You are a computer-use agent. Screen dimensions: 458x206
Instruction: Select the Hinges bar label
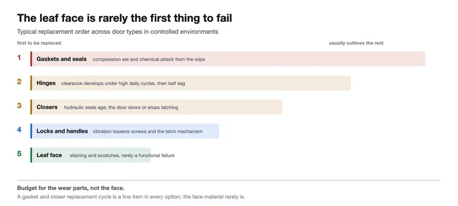click(x=46, y=83)
